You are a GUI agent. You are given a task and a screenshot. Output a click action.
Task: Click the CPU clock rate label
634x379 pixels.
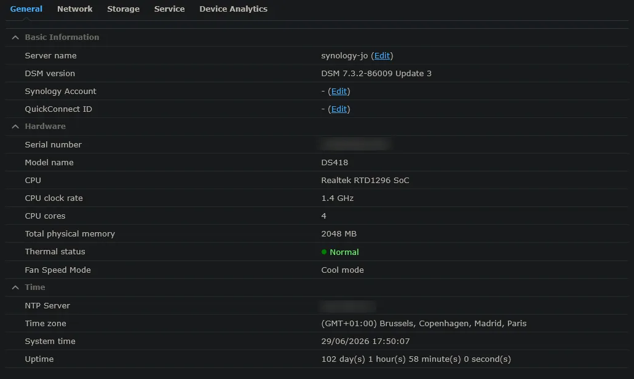point(53,198)
